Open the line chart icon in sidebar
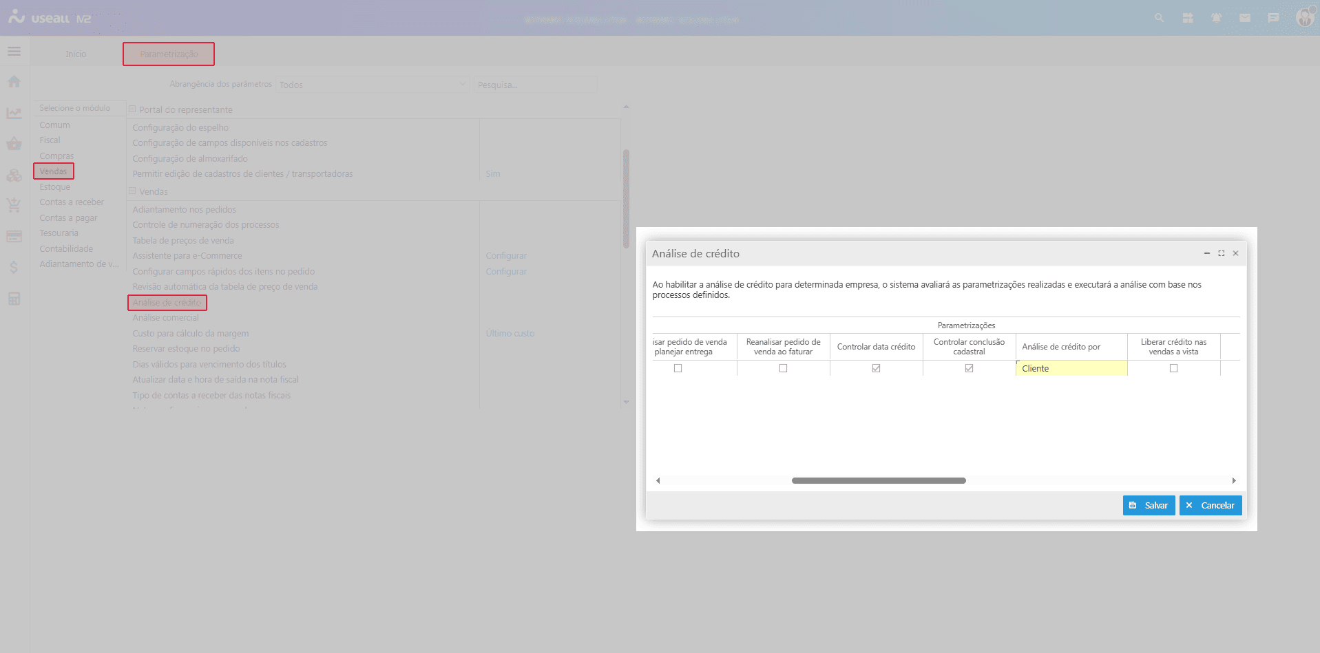This screenshot has height=653, width=1320. [14, 113]
